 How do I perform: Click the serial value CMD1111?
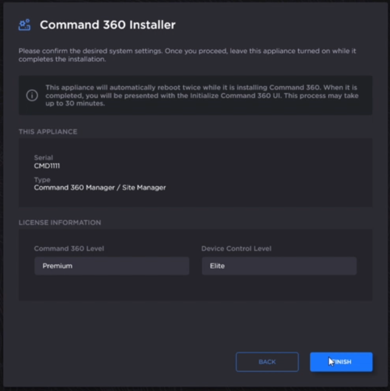[47, 165]
